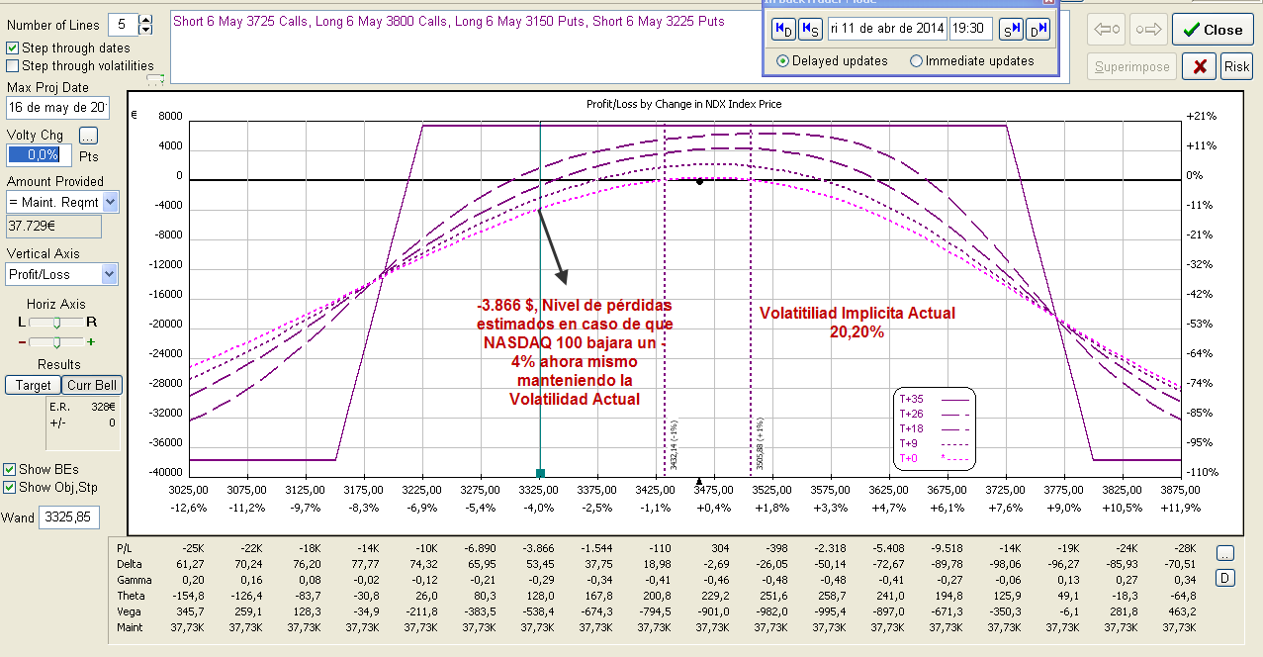This screenshot has height=657, width=1263.
Task: Toggle Show Obj,Stp checkbox
Action: pyautogui.click(x=10, y=487)
